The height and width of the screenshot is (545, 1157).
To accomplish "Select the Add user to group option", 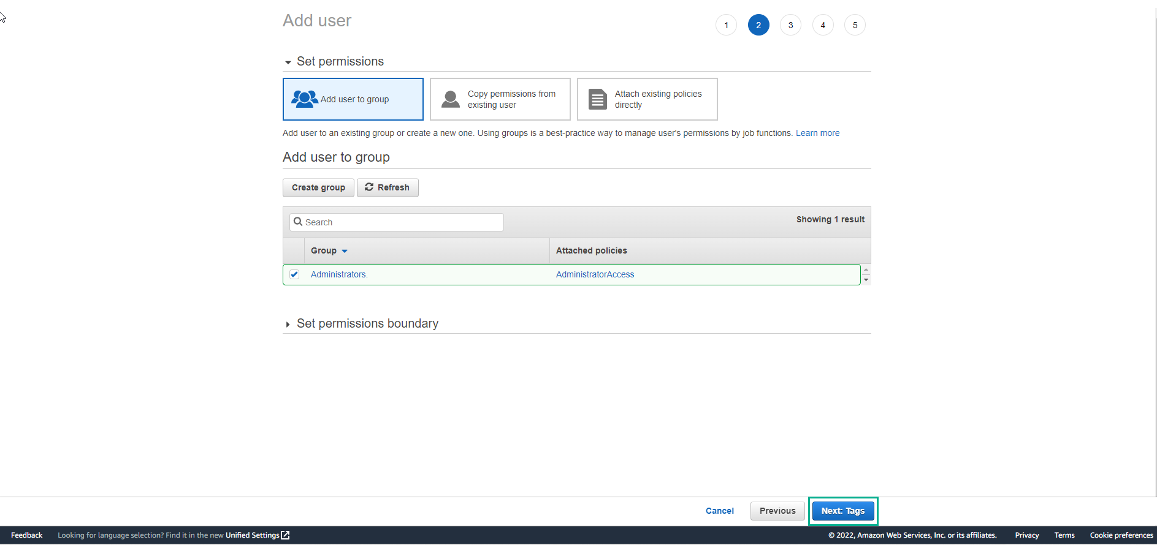I will click(x=353, y=99).
